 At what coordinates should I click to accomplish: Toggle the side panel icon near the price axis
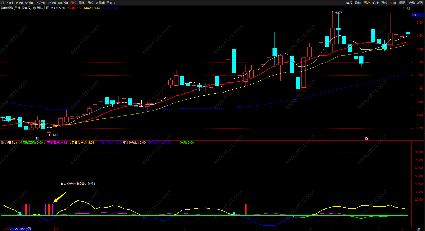click(409, 8)
